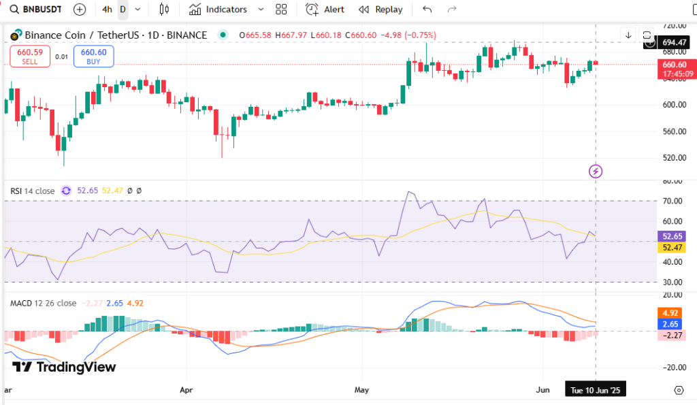This screenshot has width=697, height=405.
Task: Click the green market status dot
Action: point(223,35)
